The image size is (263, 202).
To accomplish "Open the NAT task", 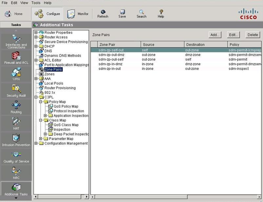I will point(16,123).
